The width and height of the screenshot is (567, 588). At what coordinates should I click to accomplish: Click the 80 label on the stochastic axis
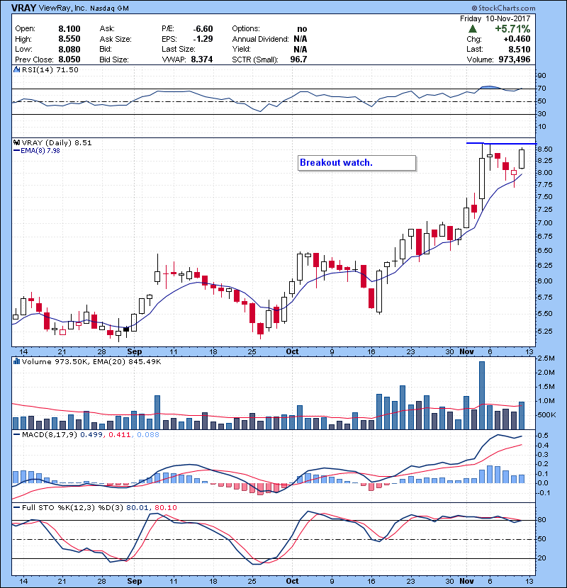(x=542, y=520)
